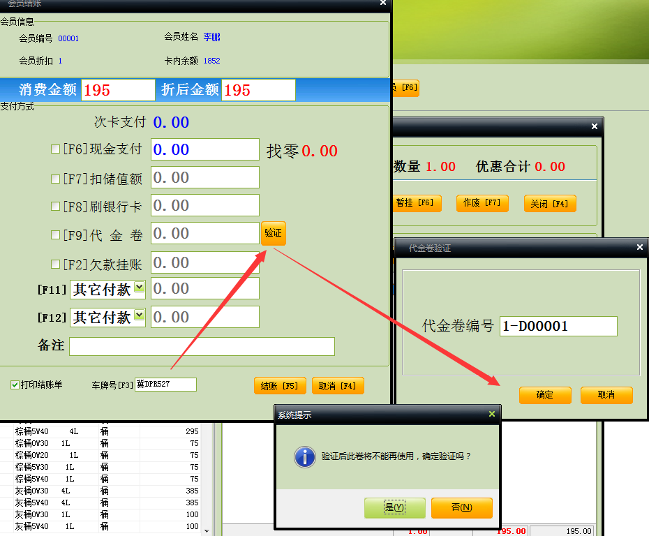This screenshot has width=649, height=536.
Task: Close the middle order dialog window
Action: pos(595,126)
